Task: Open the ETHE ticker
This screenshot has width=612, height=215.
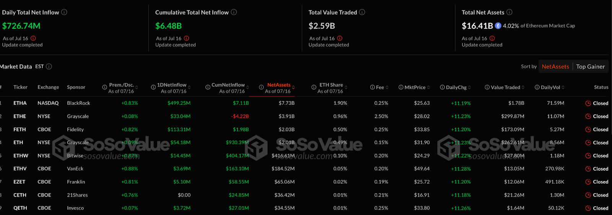Action: coord(20,116)
